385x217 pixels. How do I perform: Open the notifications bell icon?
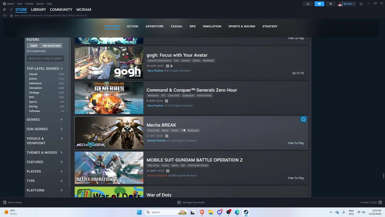[x=331, y=4]
